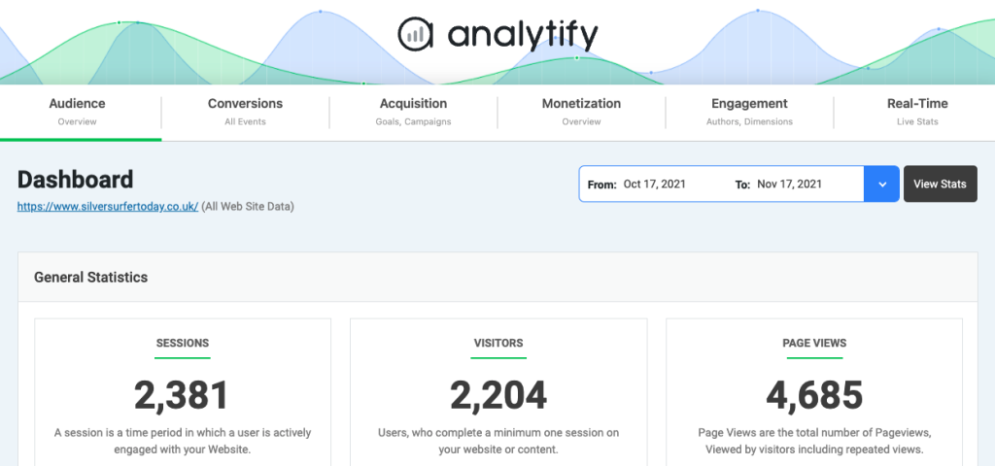The image size is (995, 466).
Task: Select the Engagement tab
Action: pos(749,112)
